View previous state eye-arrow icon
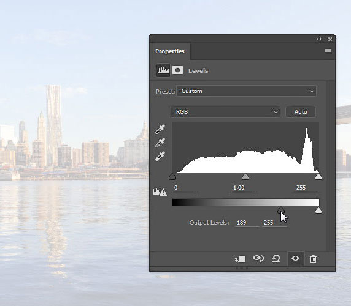The image size is (351, 306). (x=258, y=259)
